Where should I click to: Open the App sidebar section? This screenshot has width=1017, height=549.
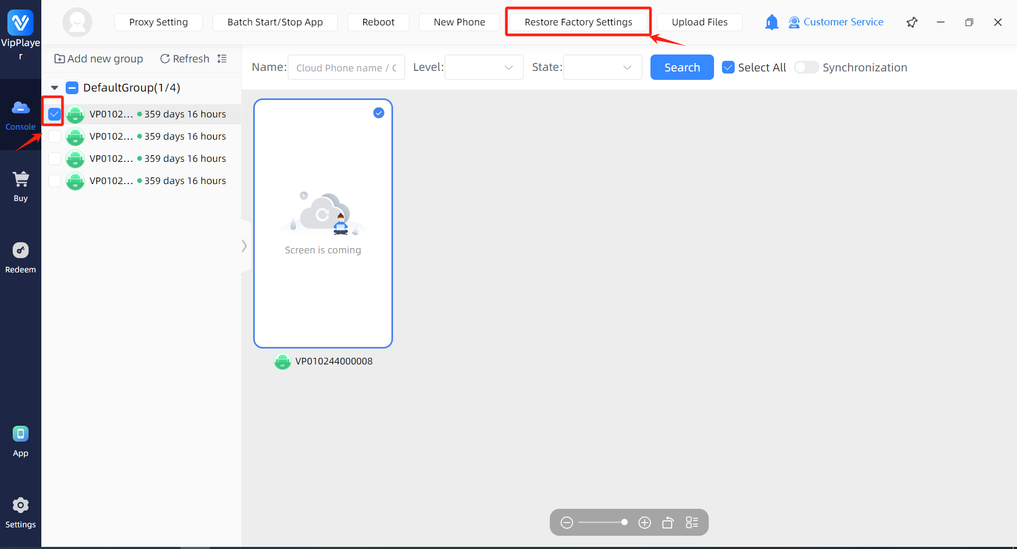[x=21, y=441]
